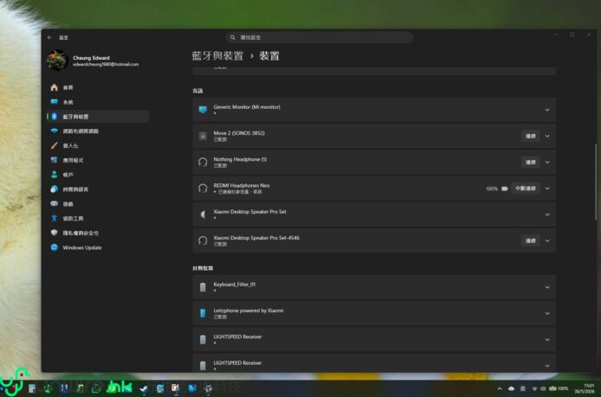Expand the Leitzphone powered by Xiaomi chevron
The height and width of the screenshot is (397, 601).
[x=547, y=314]
